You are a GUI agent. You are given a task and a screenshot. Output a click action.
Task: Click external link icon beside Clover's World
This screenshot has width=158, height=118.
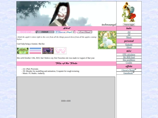(x=135, y=69)
